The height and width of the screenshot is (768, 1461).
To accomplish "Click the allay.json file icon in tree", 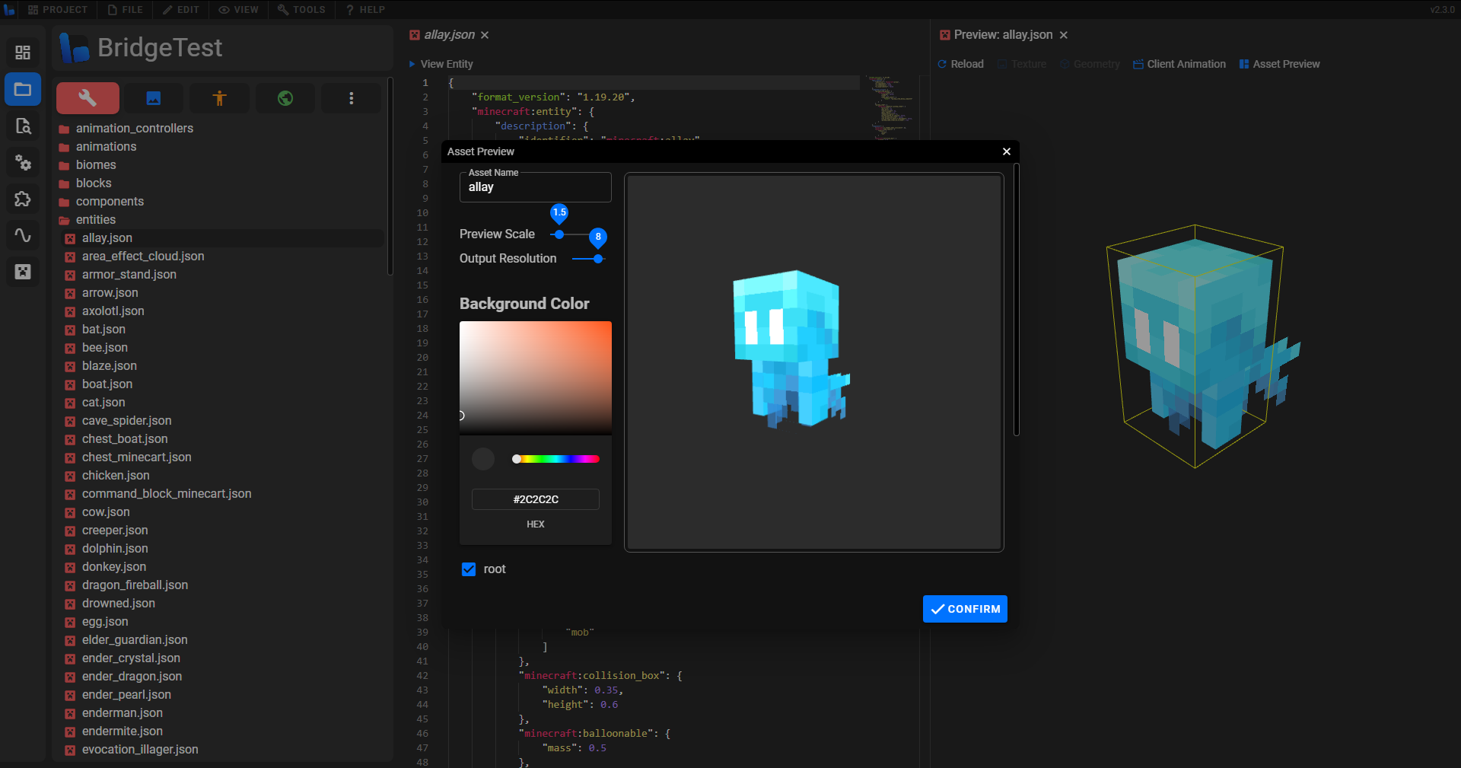I will pos(70,238).
